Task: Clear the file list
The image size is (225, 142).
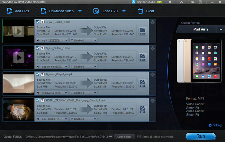Action: click(x=146, y=11)
